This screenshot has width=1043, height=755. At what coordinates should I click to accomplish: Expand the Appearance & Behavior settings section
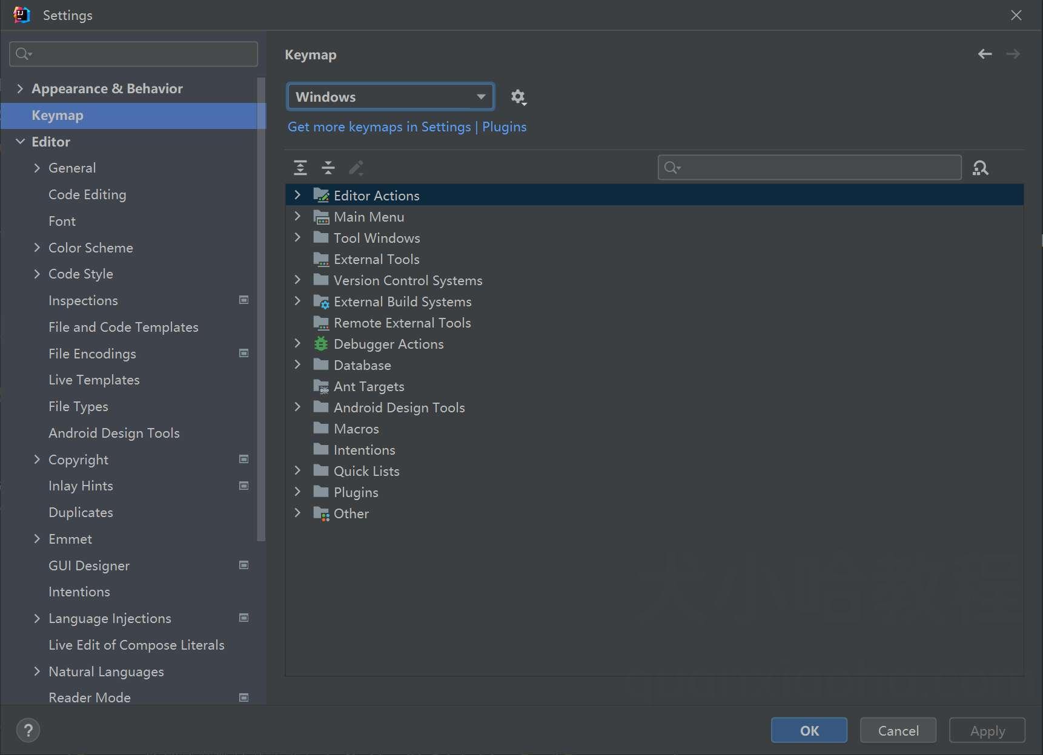tap(20, 88)
